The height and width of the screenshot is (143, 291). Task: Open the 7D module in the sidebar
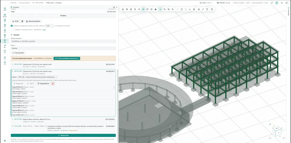click(5, 51)
